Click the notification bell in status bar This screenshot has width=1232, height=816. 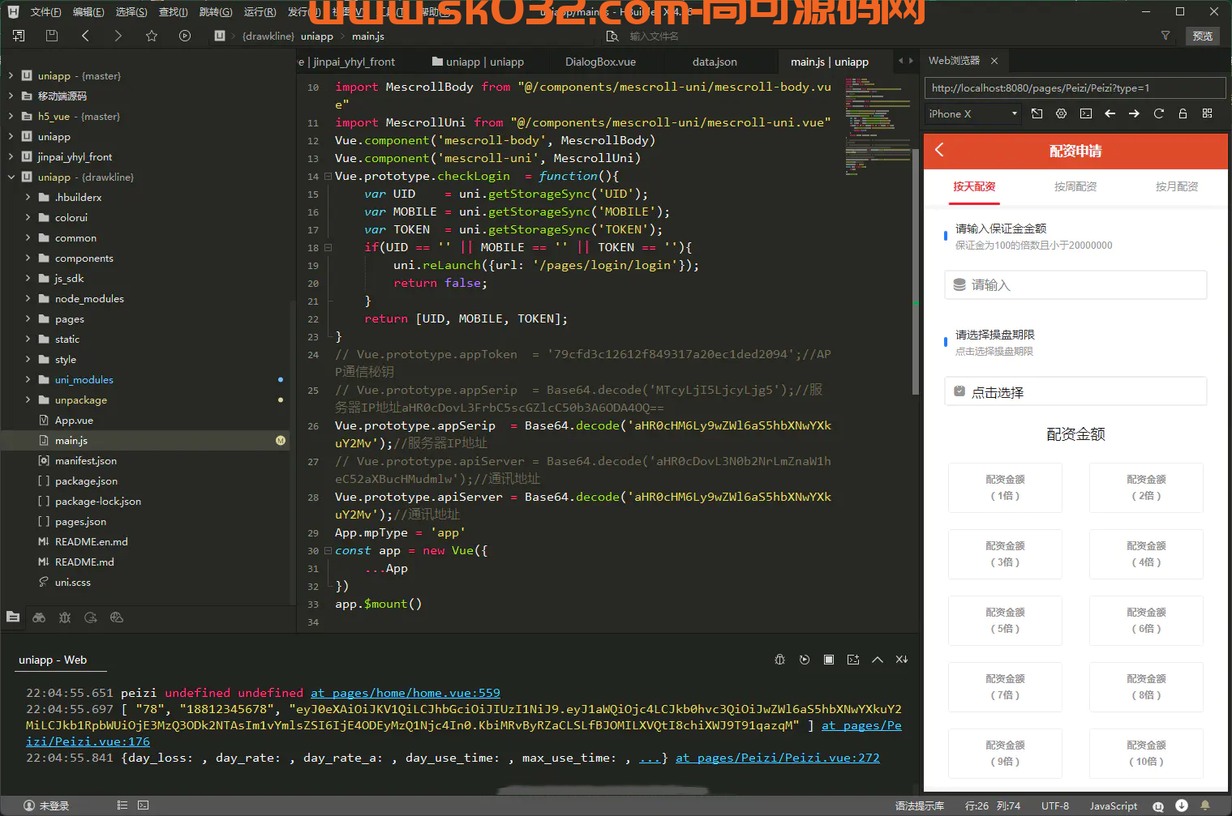[x=1205, y=805]
